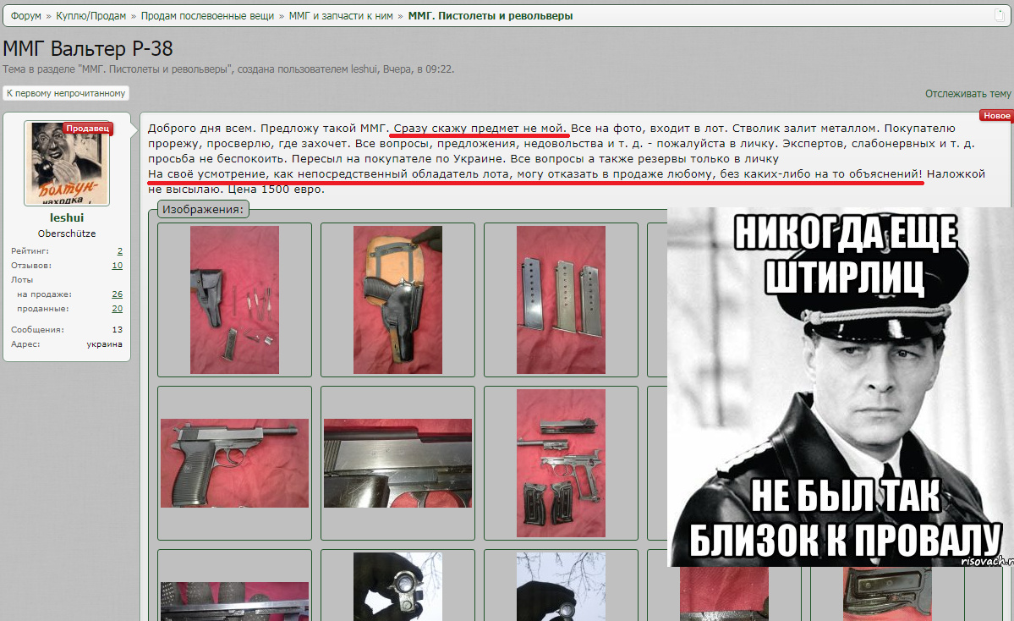This screenshot has width=1014, height=621.
Task: Open pistol in brown holster thumbnail
Action: tap(397, 300)
